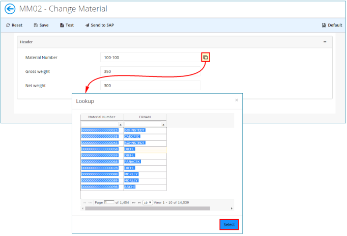347x236 pixels.
Task: Collapse the Header section with minus icon
Action: click(325, 42)
